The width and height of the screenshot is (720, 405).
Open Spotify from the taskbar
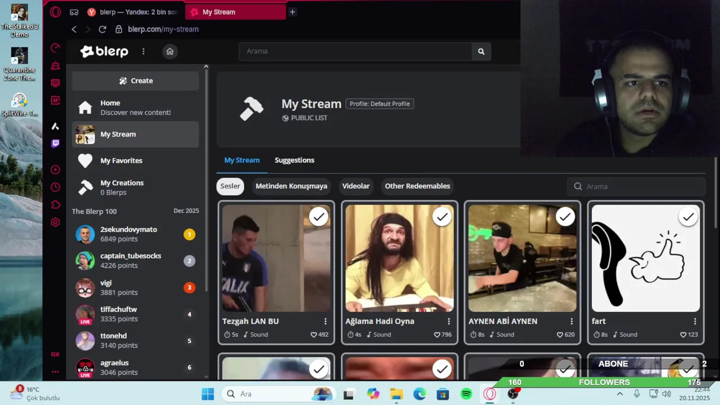click(466, 394)
